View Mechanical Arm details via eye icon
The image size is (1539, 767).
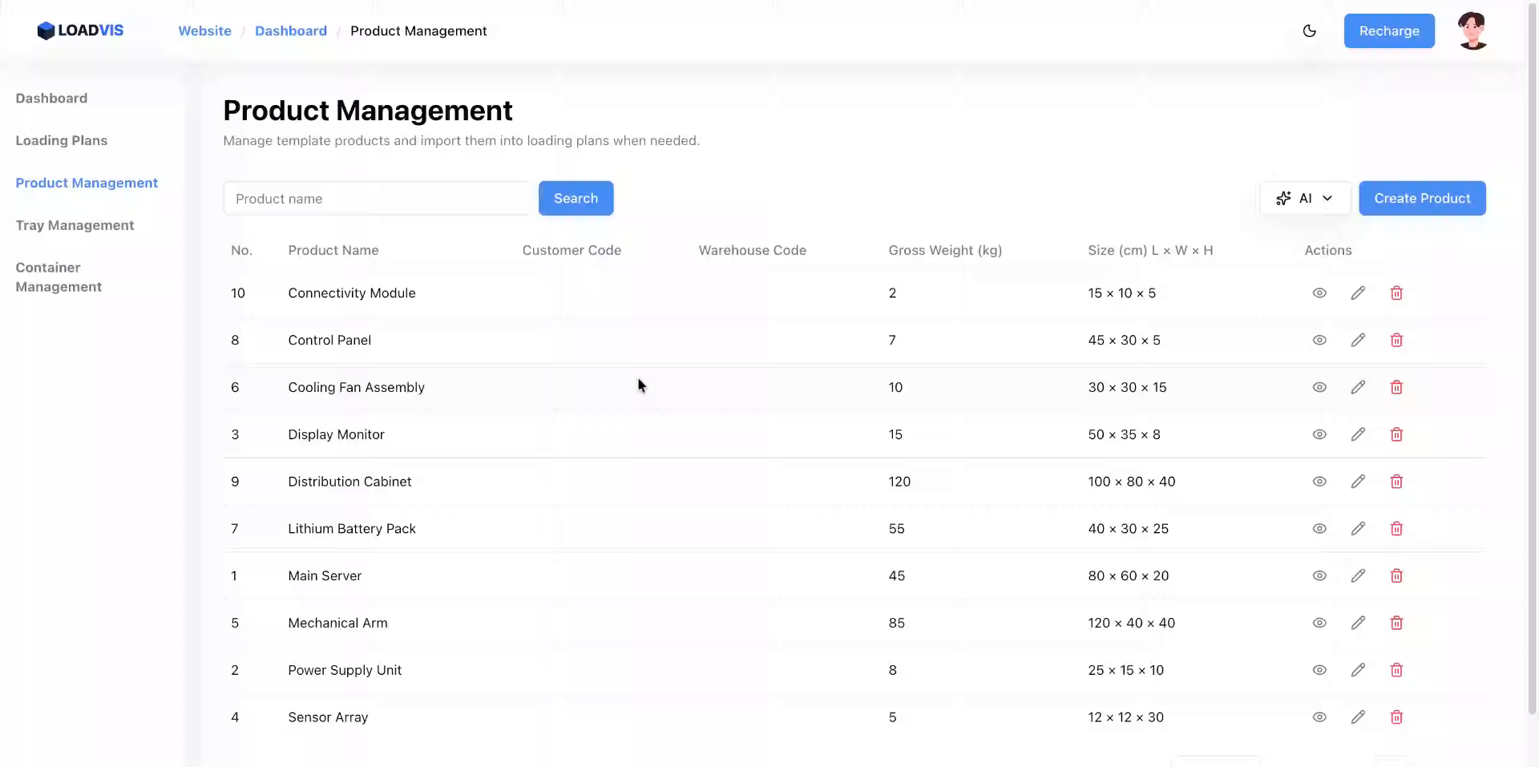pyautogui.click(x=1319, y=624)
